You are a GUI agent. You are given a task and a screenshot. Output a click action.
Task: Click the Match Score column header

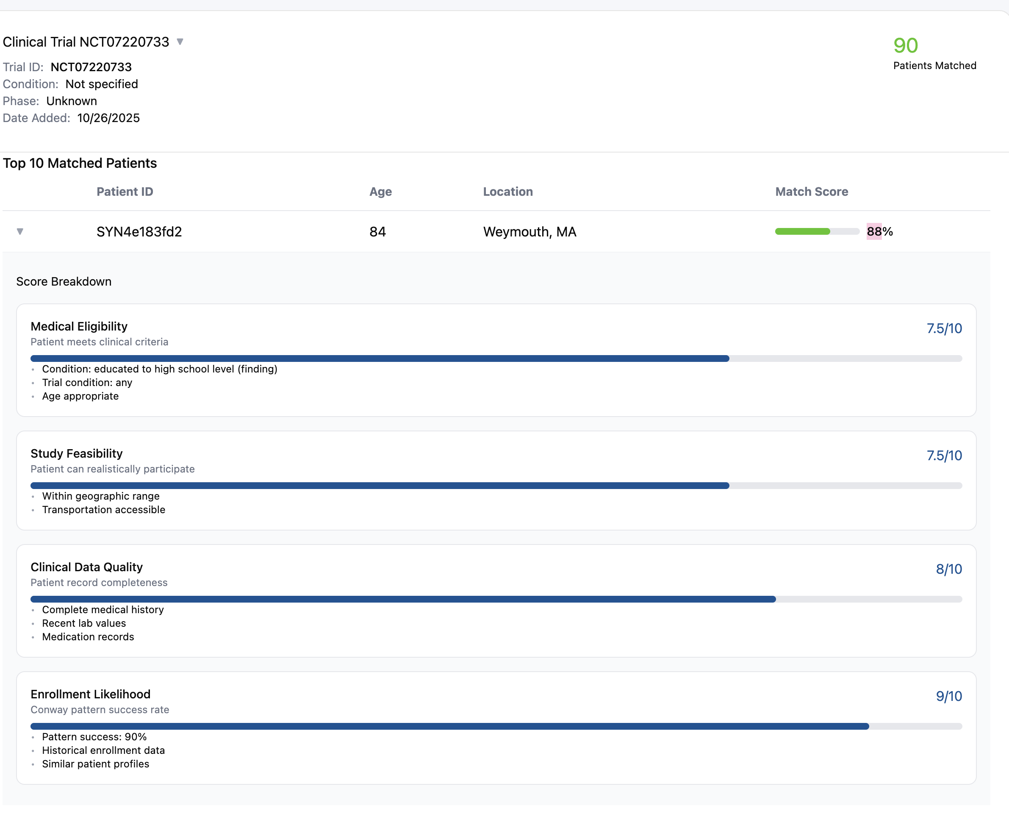[812, 192]
